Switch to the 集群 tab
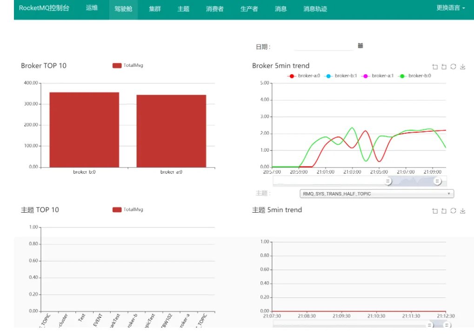Viewport: 474px width, 336px height. click(155, 9)
